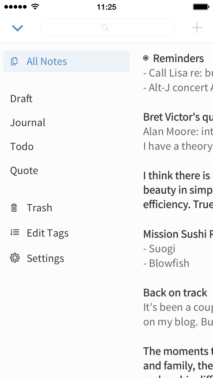Open the Trash bin icon
Screen dimensions: 213x378
pos(14,208)
